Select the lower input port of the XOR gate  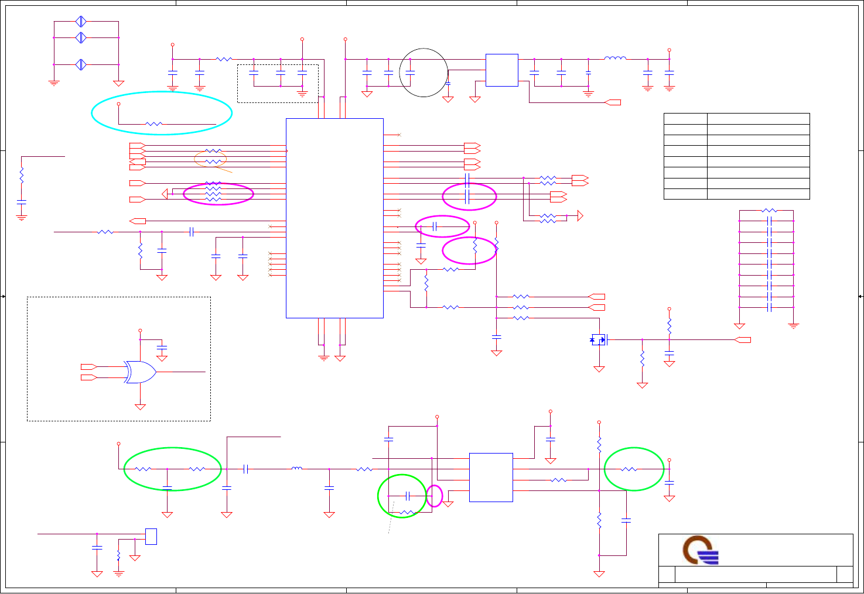88,377
